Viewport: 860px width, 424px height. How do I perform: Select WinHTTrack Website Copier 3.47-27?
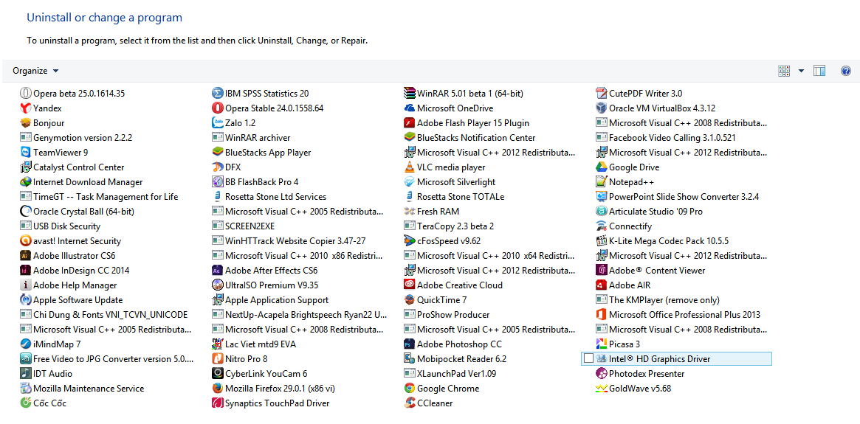289,241
